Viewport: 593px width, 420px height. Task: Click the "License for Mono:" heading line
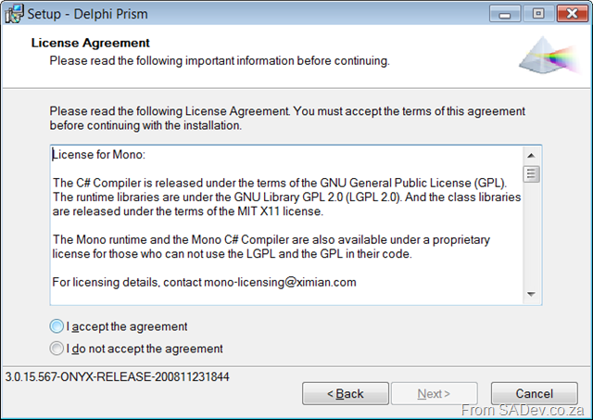(x=99, y=155)
